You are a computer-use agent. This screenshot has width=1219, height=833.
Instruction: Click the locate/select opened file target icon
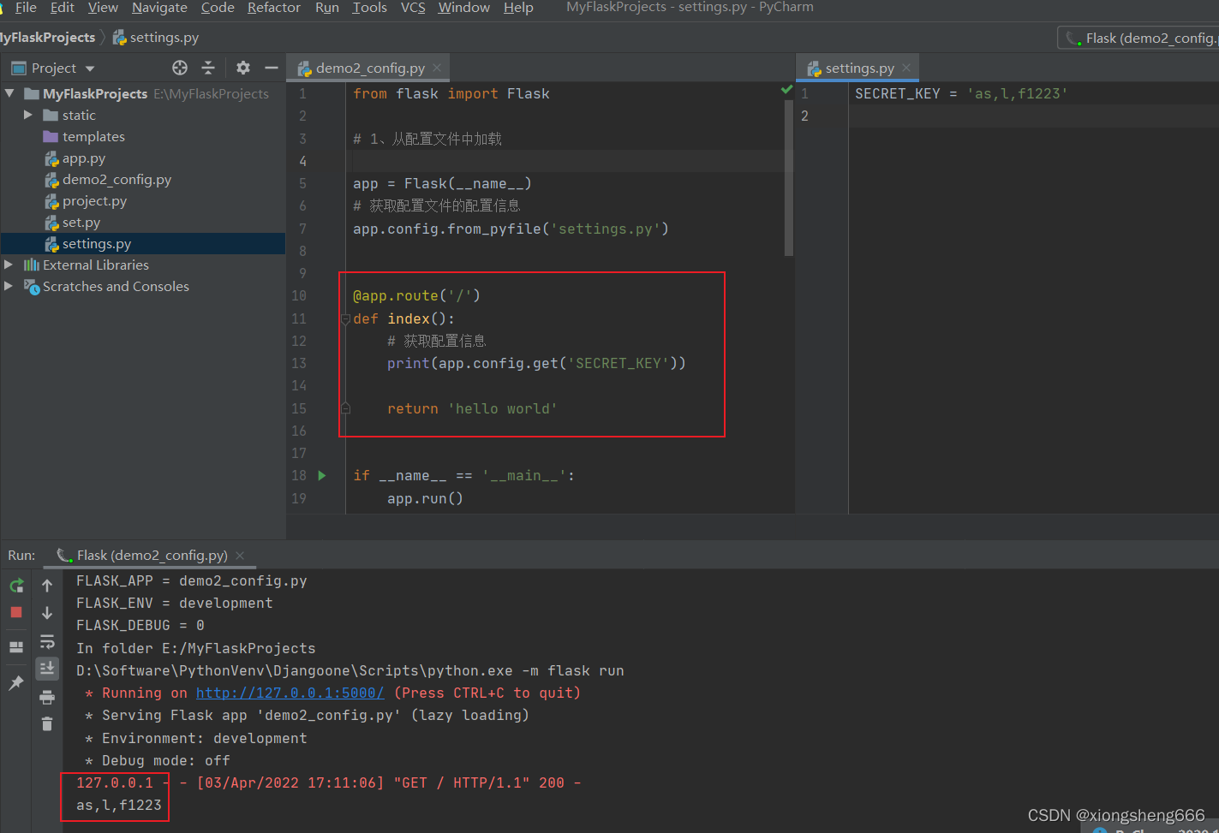pos(180,68)
